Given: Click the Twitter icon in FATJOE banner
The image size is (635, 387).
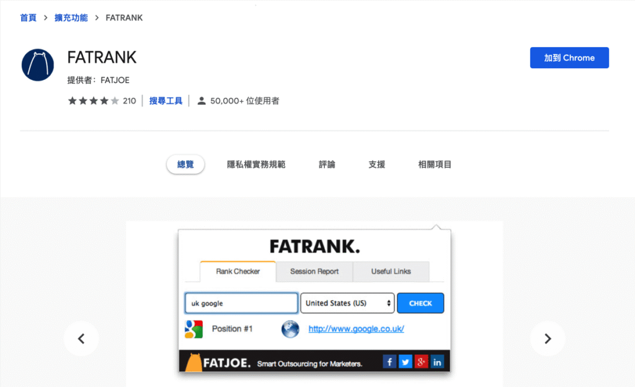Looking at the screenshot, I should pyautogui.click(x=406, y=362).
